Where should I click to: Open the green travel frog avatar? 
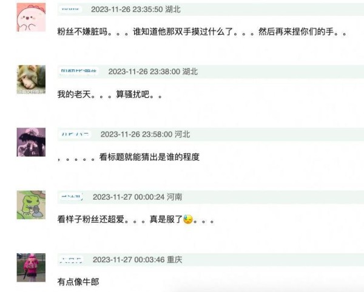pyautogui.click(x=31, y=205)
